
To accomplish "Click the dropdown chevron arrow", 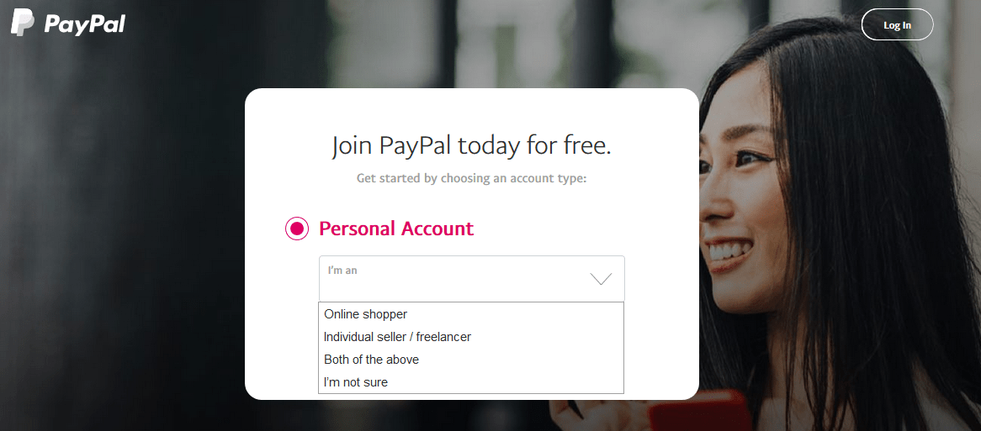I will coord(601,279).
